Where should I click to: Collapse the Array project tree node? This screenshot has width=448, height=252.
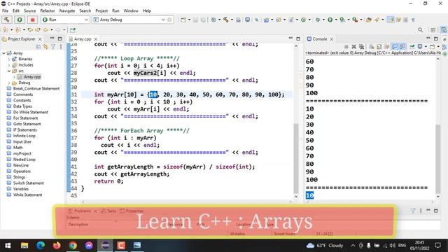3,53
